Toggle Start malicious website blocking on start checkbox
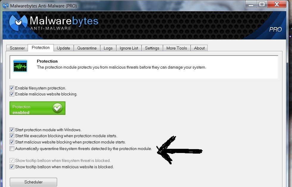The height and width of the screenshot is (187, 292). coord(12,142)
